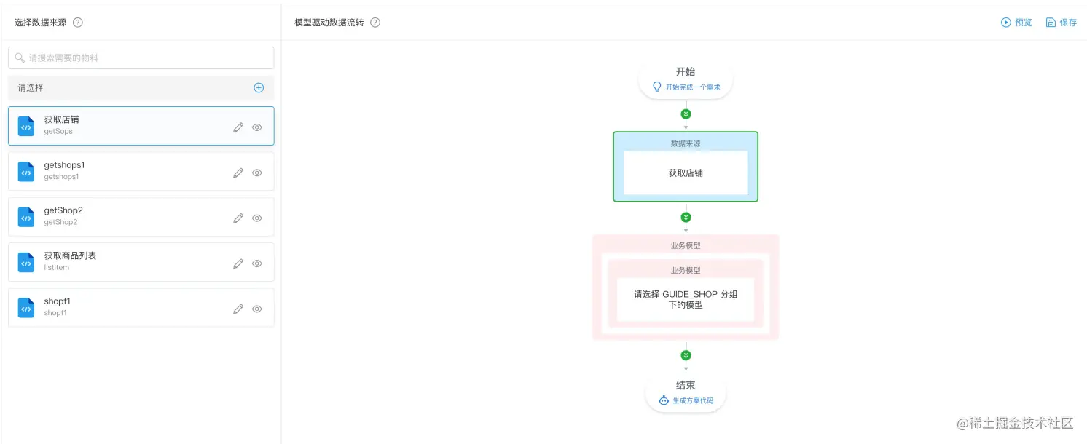
Task: Click the robot icon in 结束 node
Action: tap(664, 400)
